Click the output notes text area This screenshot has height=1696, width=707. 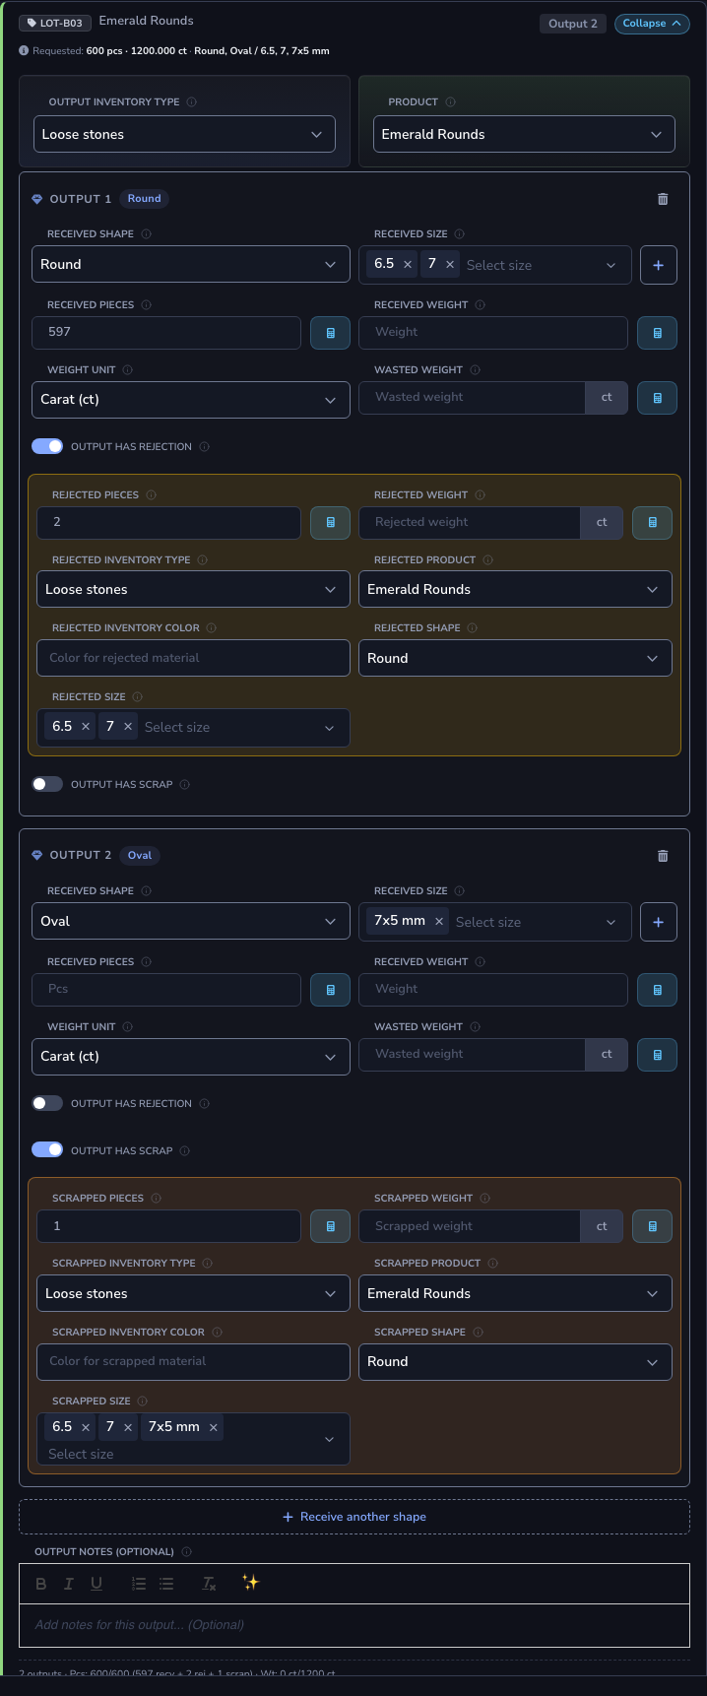pos(354,1625)
